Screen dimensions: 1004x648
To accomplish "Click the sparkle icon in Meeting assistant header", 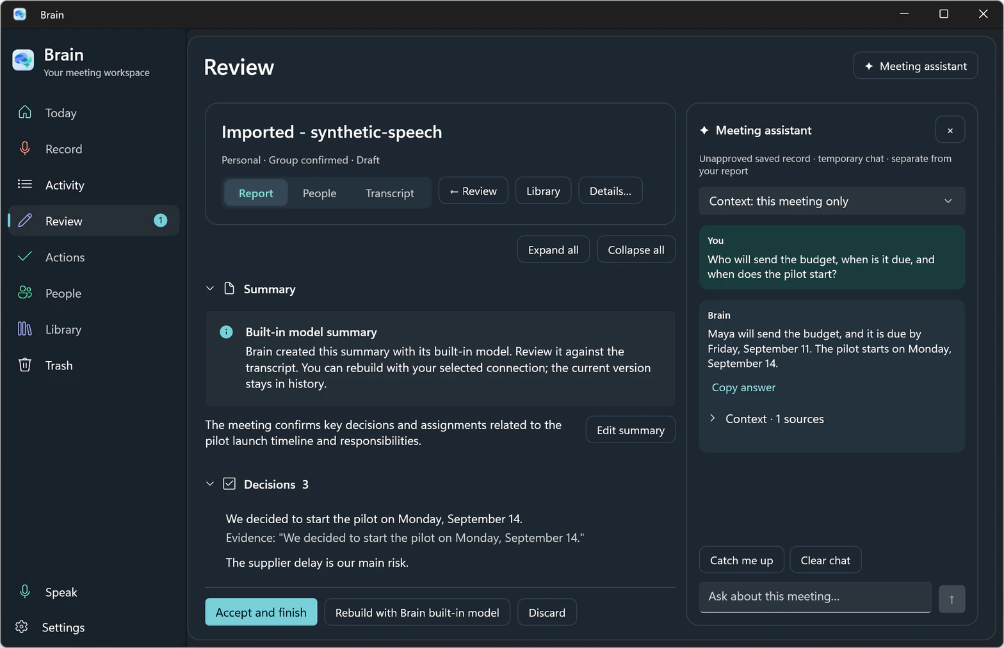I will (x=704, y=130).
